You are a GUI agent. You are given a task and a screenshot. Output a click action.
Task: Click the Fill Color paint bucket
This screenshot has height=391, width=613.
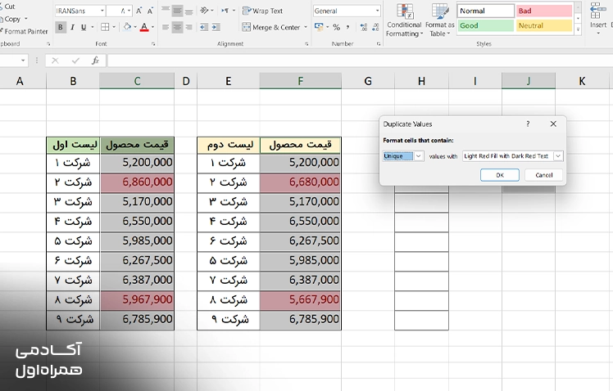(127, 27)
